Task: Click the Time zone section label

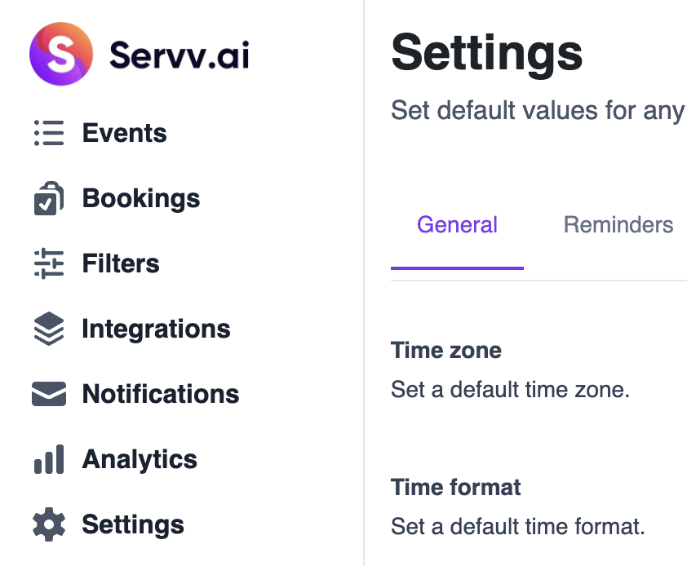Action: (445, 350)
